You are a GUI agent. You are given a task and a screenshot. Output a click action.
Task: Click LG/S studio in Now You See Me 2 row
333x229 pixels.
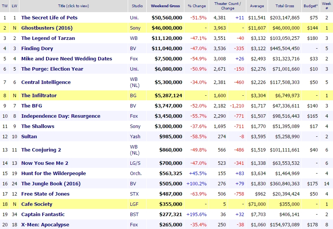pos(135,163)
